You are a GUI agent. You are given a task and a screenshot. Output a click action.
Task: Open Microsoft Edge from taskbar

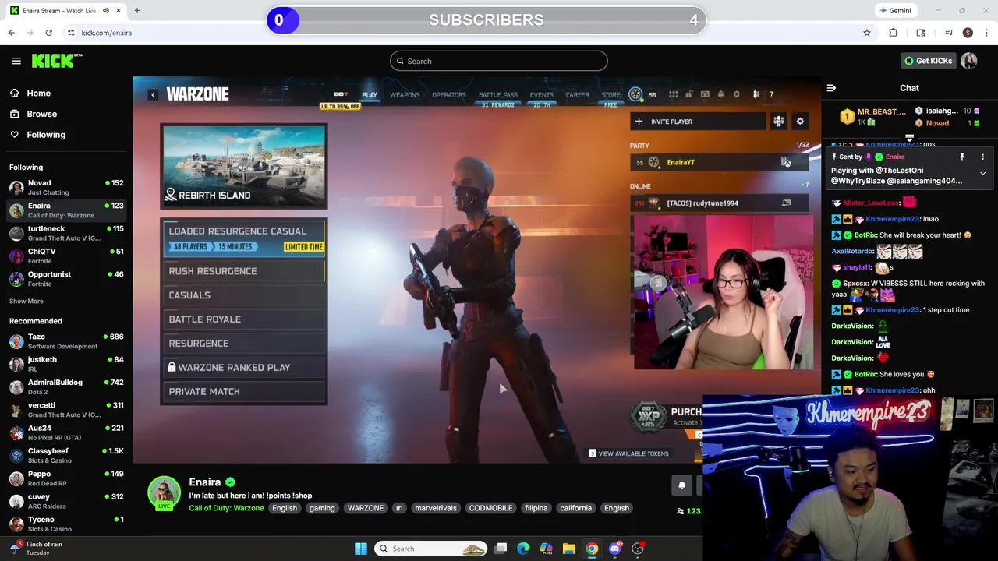pos(523,549)
